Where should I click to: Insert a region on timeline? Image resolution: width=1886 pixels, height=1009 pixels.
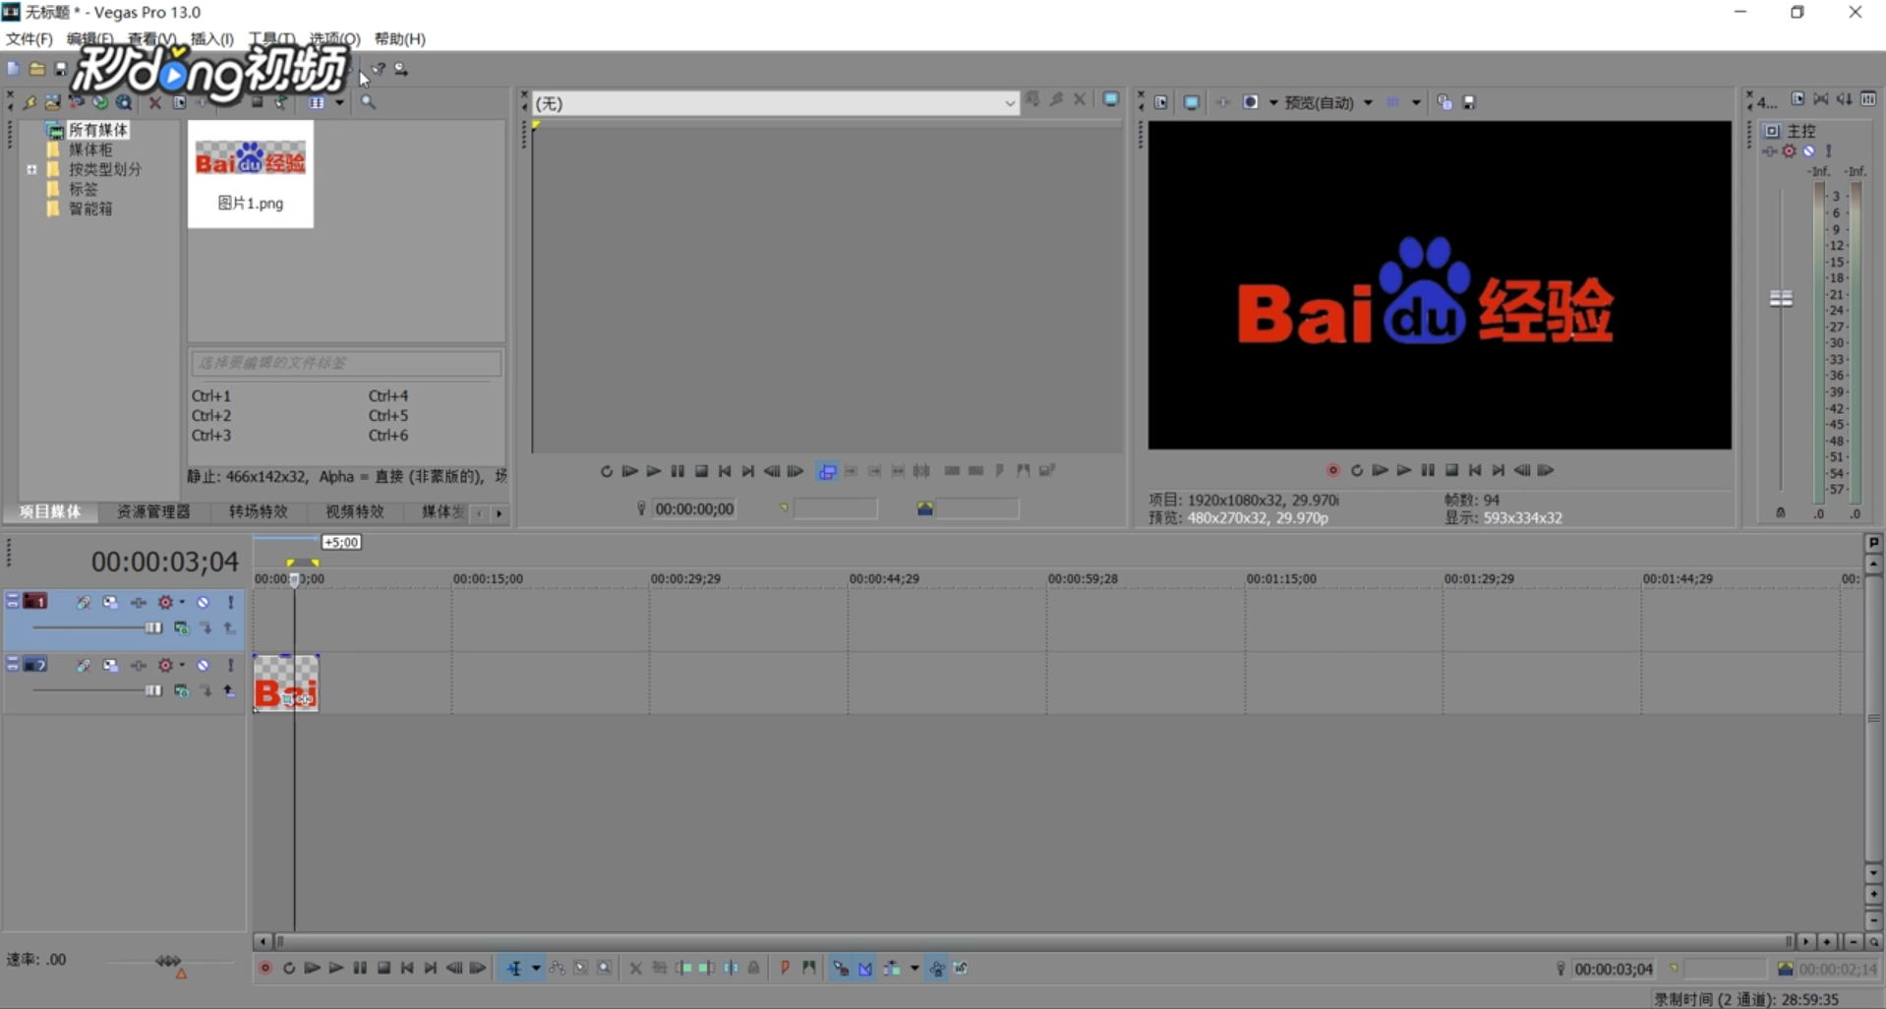pyautogui.click(x=808, y=969)
